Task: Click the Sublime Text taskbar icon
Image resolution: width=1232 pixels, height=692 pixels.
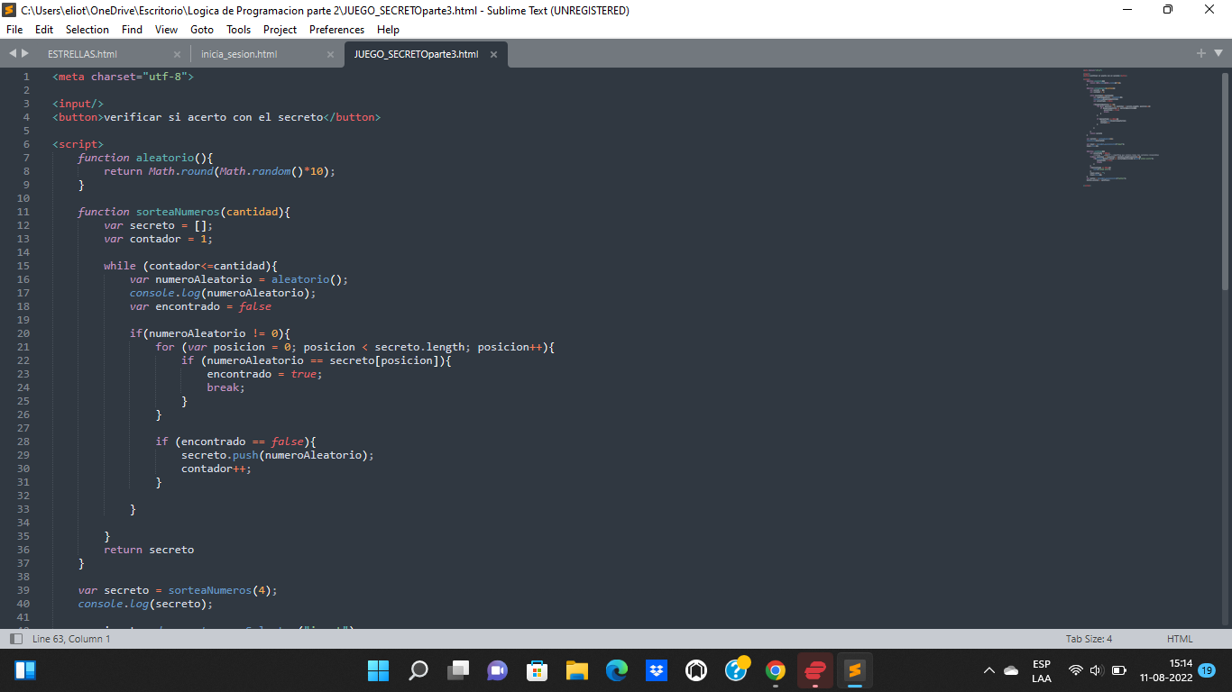Action: [855, 670]
